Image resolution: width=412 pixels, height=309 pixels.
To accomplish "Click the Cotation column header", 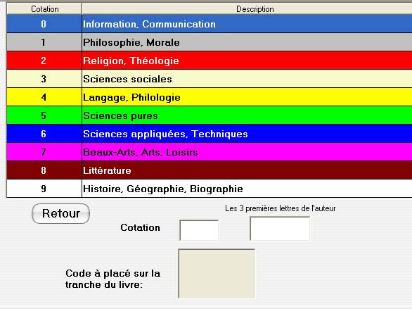I will pos(44,9).
